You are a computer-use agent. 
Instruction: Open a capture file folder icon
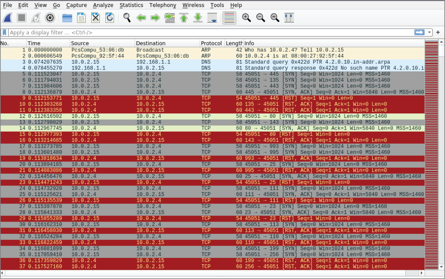pyautogui.click(x=67, y=18)
